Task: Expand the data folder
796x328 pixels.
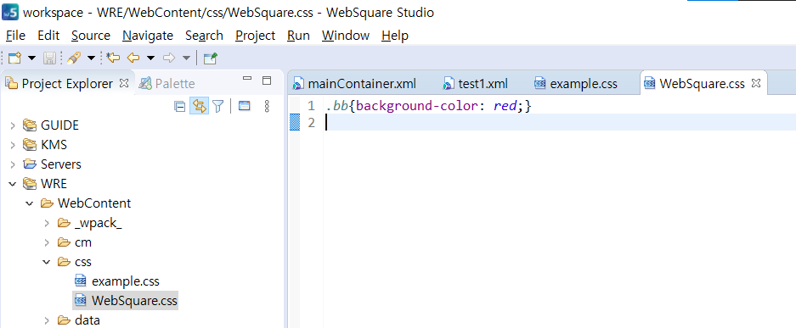Action: [x=47, y=320]
